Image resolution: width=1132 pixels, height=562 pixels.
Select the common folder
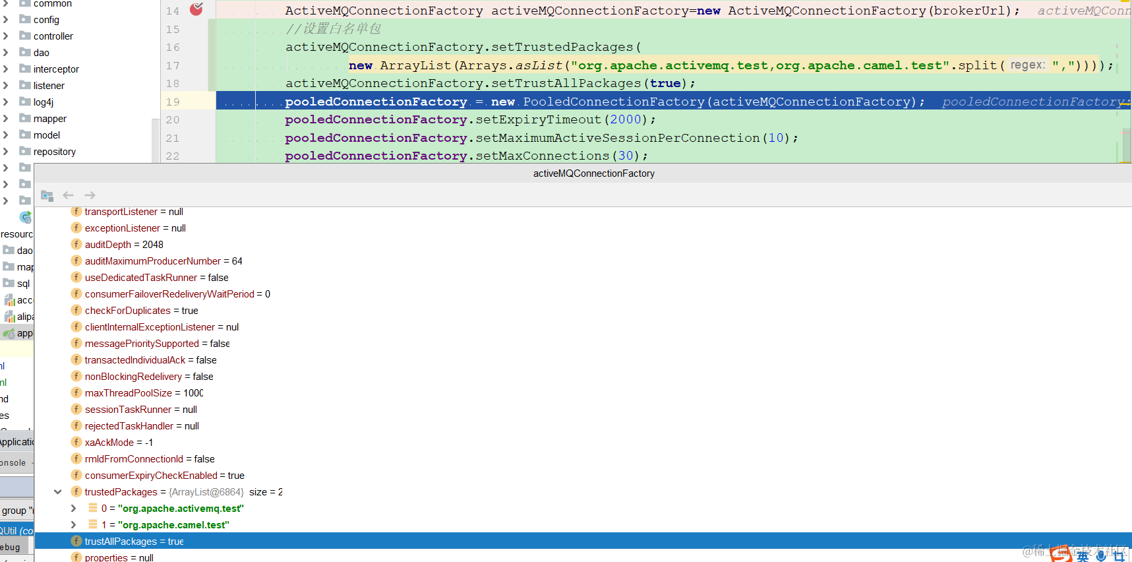pos(53,4)
